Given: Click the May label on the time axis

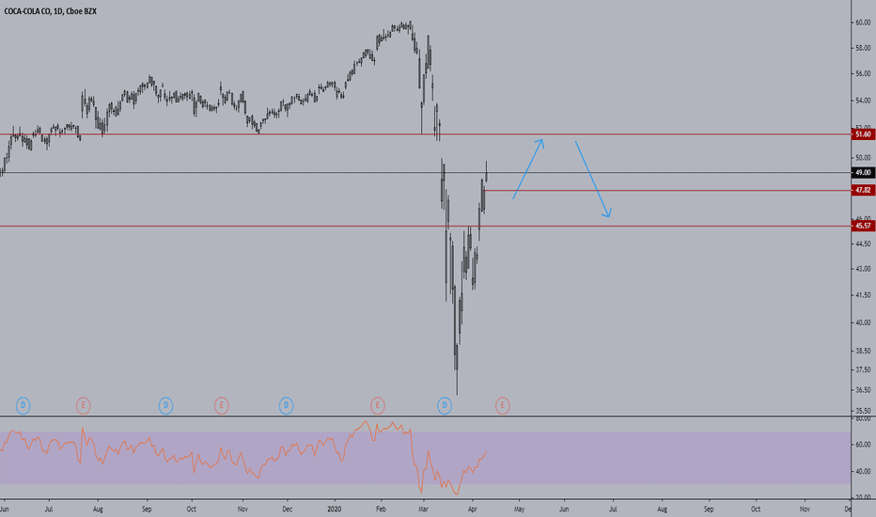Looking at the screenshot, I should (519, 509).
